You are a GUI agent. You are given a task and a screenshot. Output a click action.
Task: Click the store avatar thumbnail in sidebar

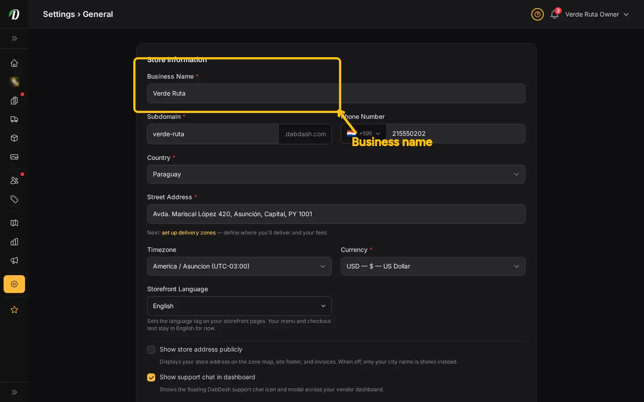click(x=14, y=82)
